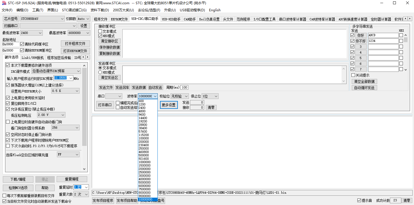This screenshot has width=414, height=205.
Task: Select 9600 in the baud rate list
Action: click(x=148, y=115)
